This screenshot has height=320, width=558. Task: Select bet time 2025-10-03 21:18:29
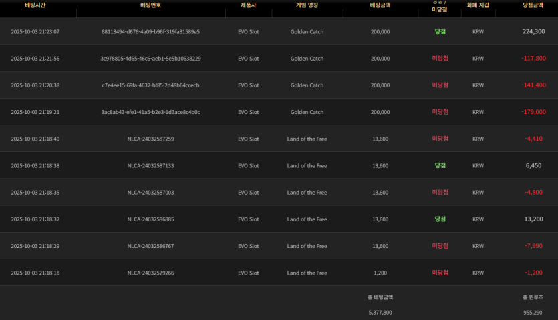(35, 246)
